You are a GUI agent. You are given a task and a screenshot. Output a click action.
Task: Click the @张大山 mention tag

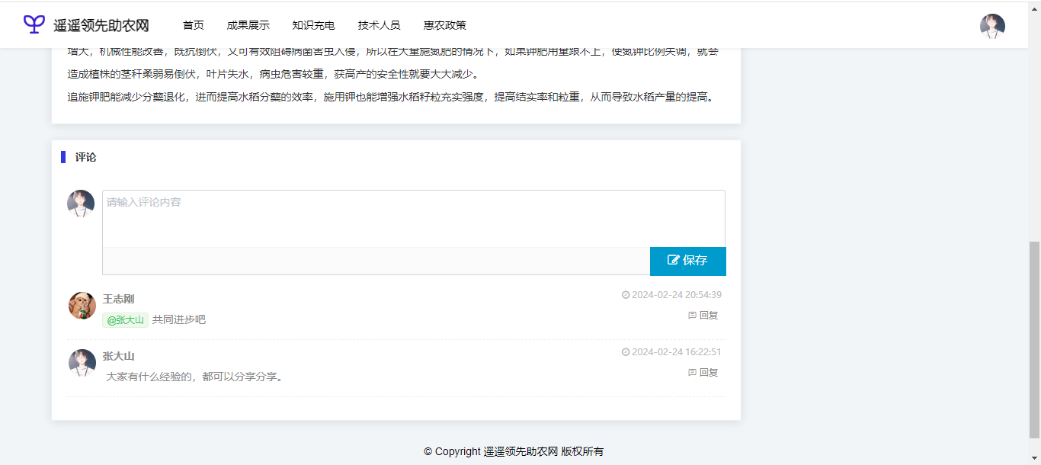click(x=126, y=320)
